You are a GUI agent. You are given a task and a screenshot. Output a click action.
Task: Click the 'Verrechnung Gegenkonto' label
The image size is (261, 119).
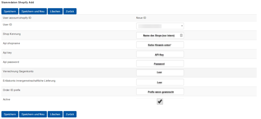pyautogui.click(x=18, y=71)
